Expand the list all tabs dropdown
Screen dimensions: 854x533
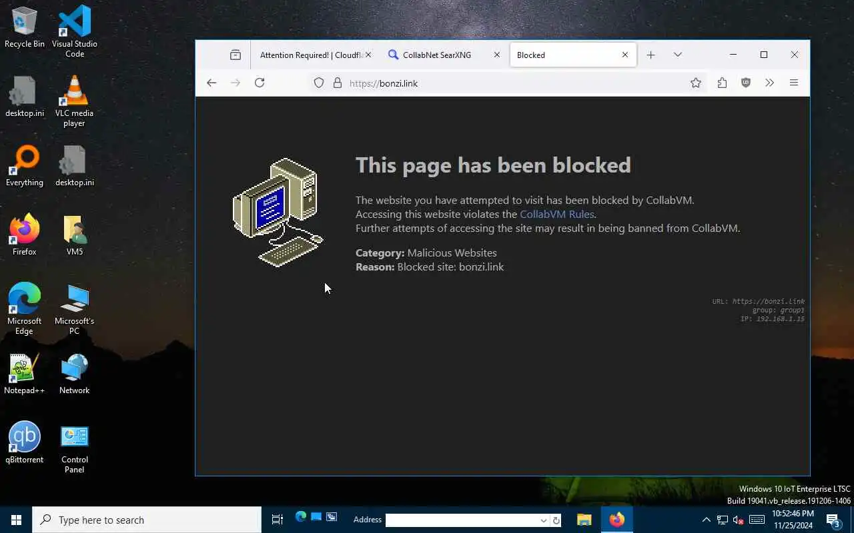click(677, 55)
